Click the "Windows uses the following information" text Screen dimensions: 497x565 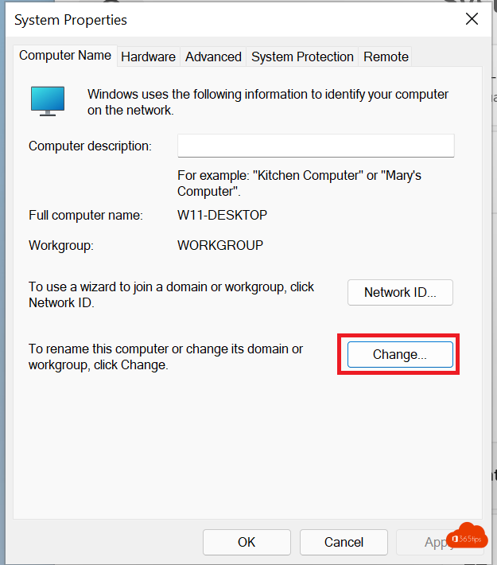point(268,102)
